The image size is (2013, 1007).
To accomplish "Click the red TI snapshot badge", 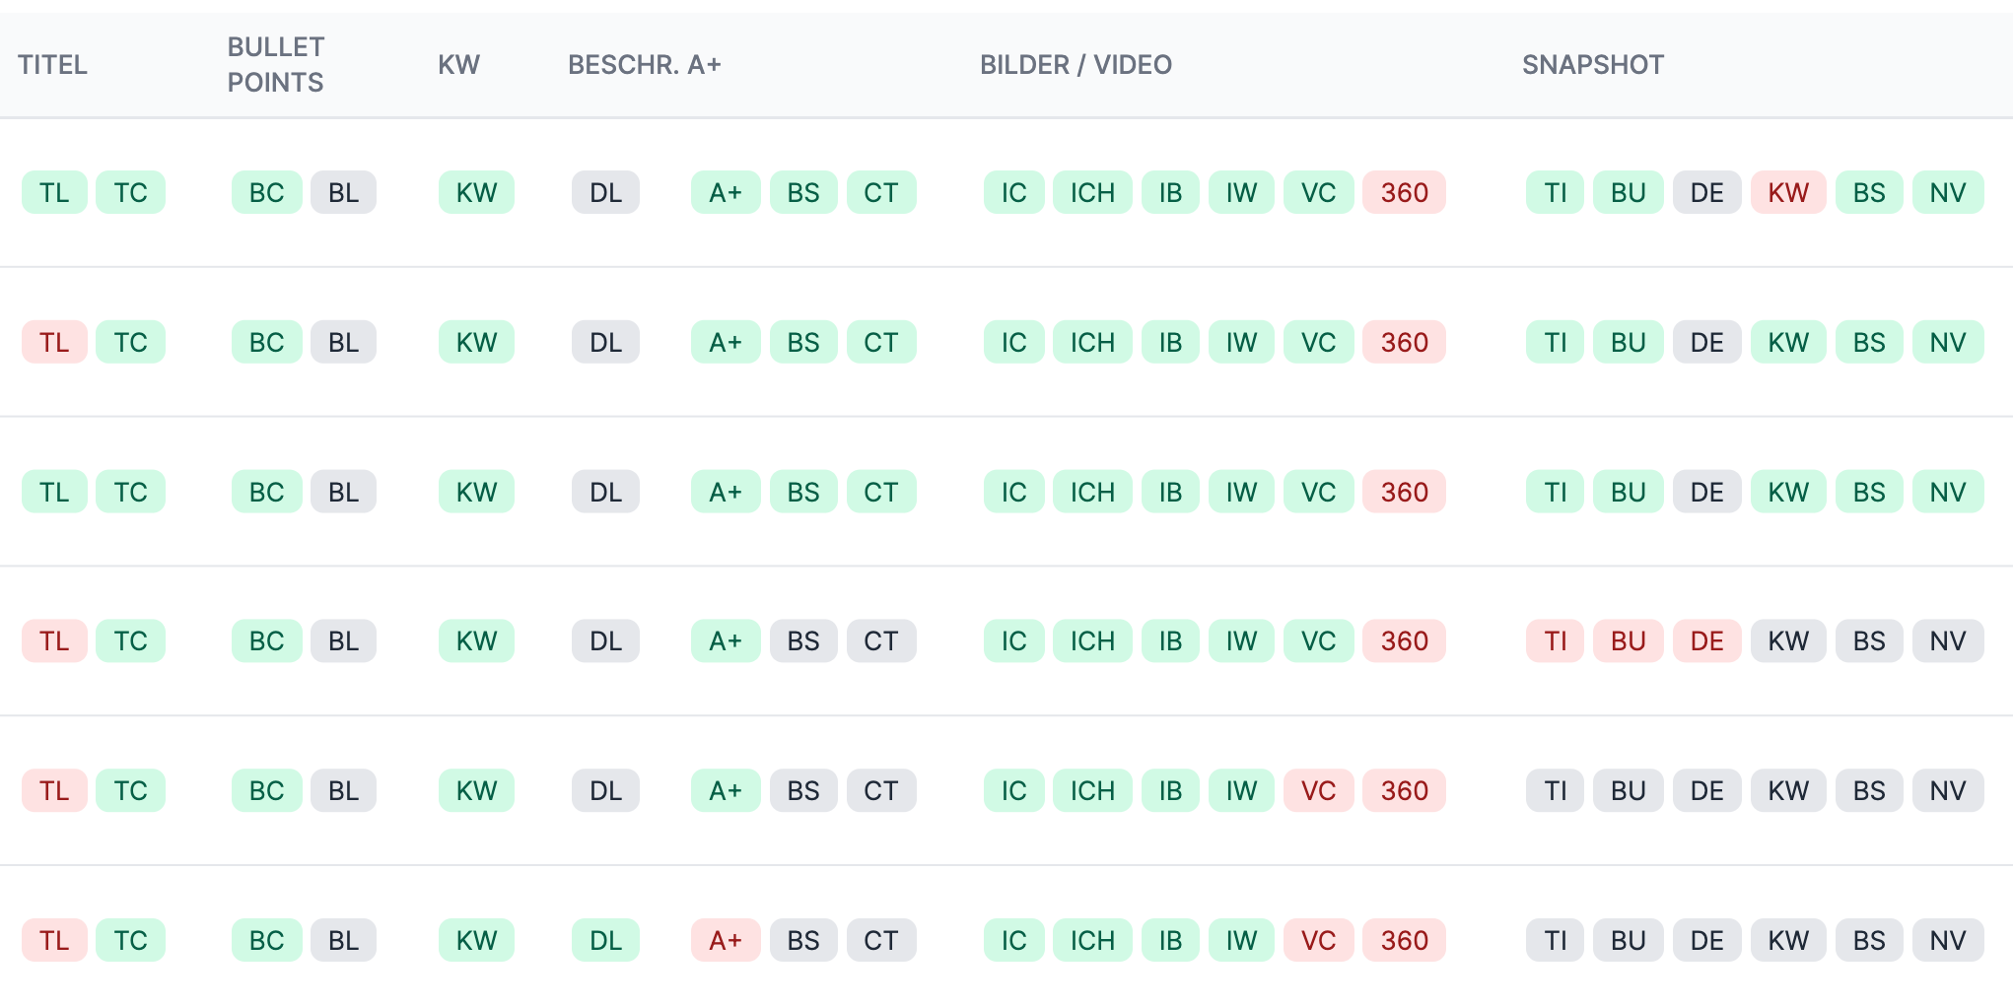I will (1555, 641).
